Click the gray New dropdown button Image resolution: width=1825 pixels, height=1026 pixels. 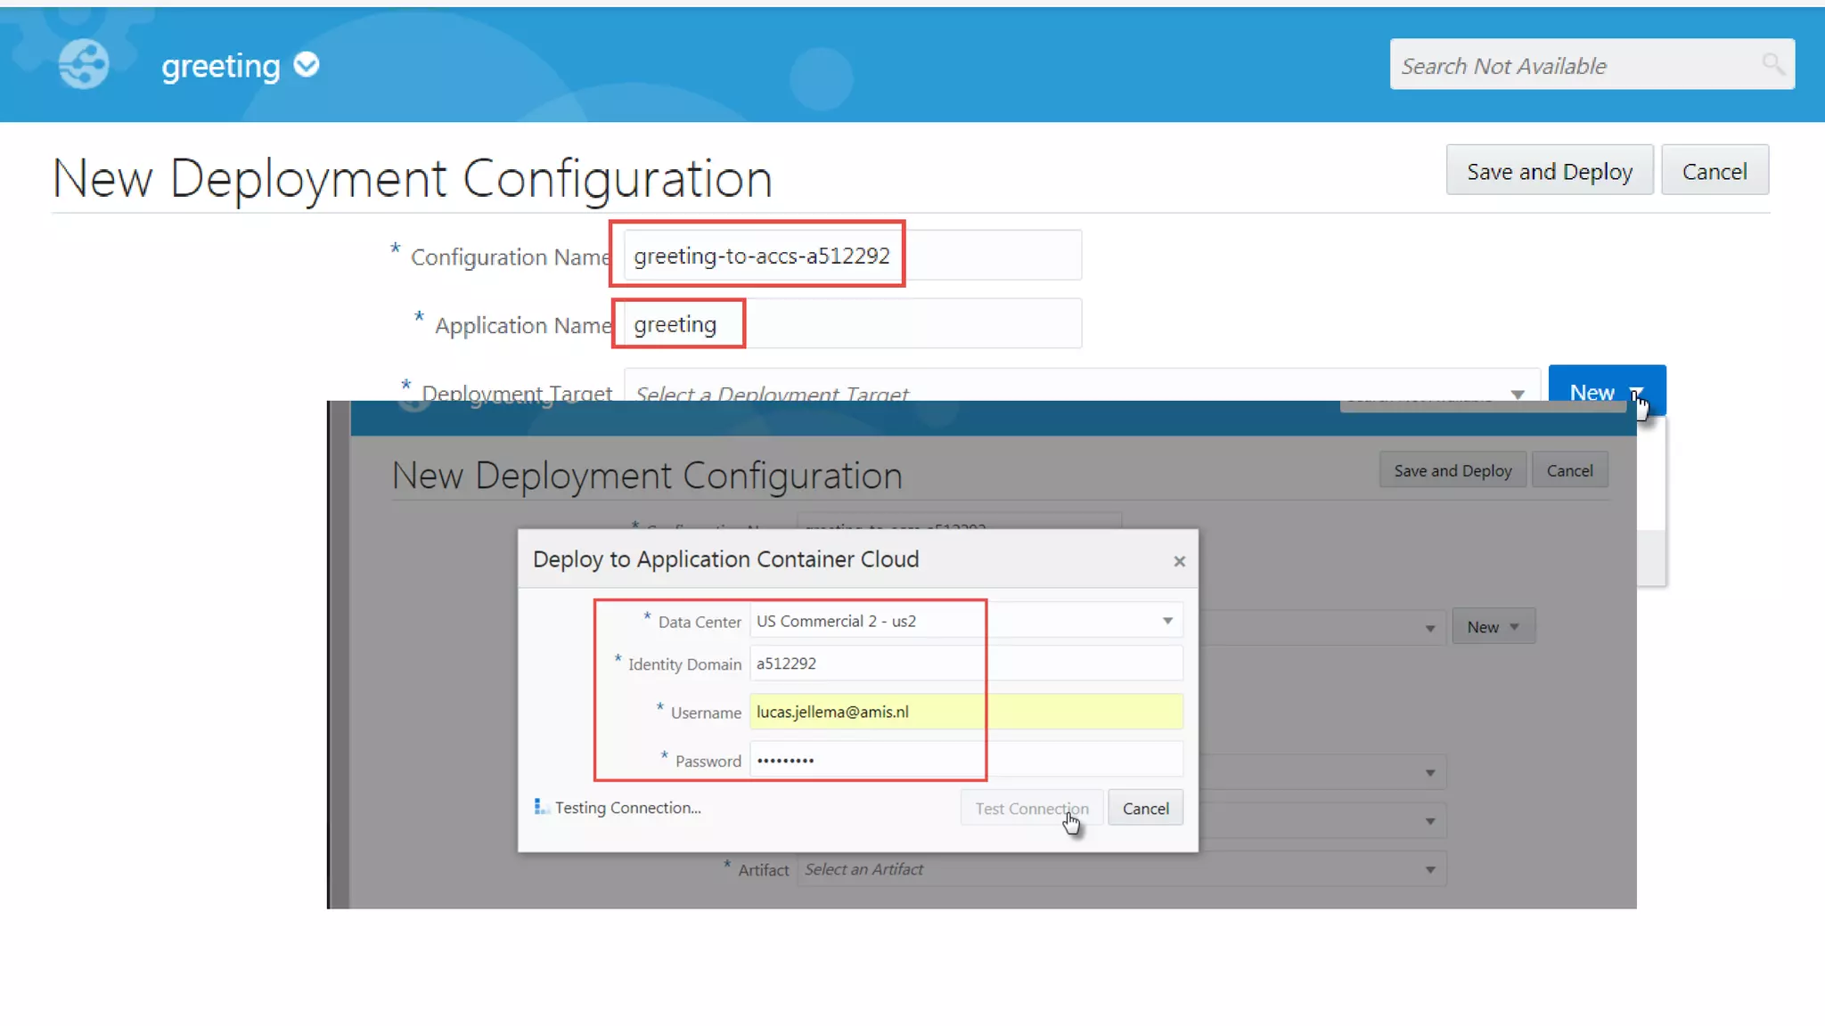[1493, 627]
